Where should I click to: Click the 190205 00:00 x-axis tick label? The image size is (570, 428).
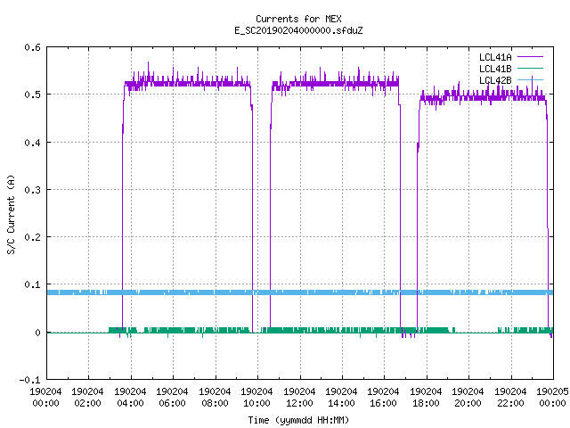tap(552, 397)
